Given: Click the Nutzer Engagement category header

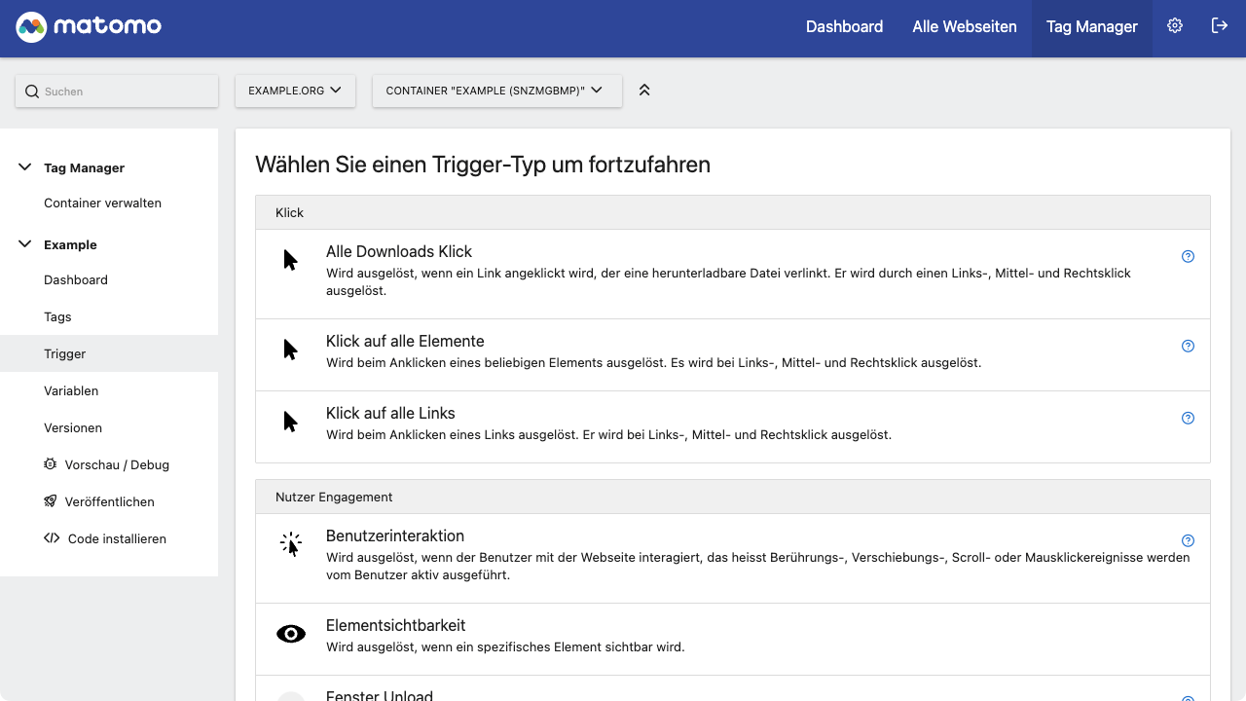Looking at the screenshot, I should point(733,497).
